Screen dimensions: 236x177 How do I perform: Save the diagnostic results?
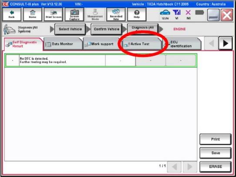click(216, 153)
